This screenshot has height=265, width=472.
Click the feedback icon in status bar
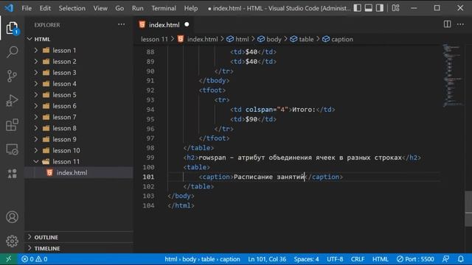tap(445, 259)
